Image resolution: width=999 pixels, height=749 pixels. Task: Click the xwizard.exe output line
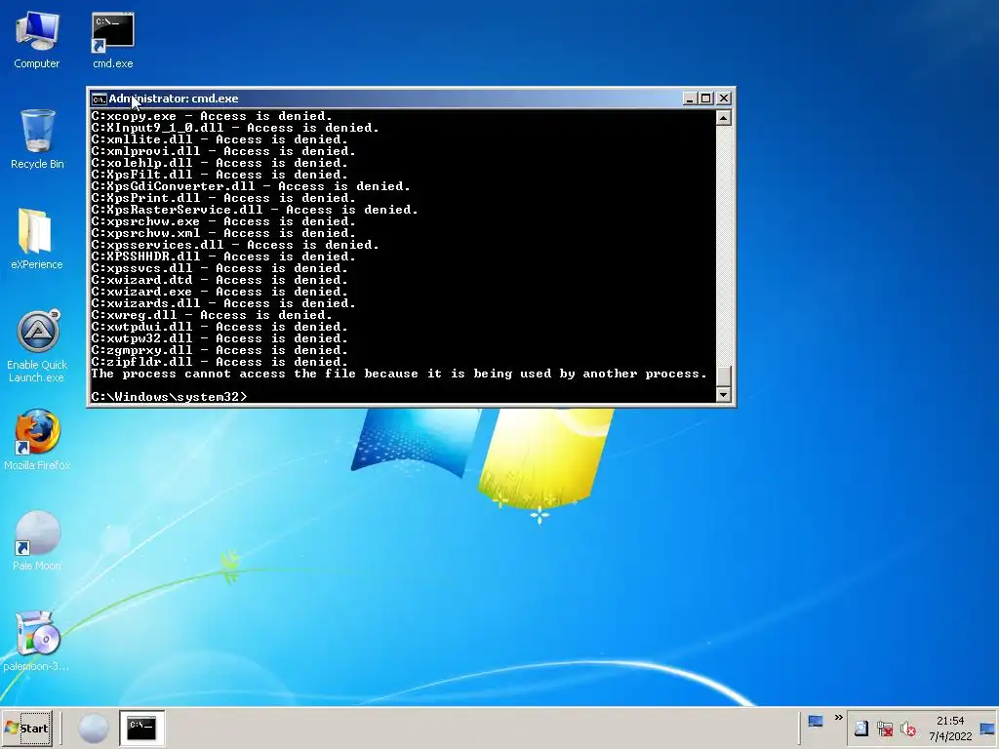pos(220,292)
